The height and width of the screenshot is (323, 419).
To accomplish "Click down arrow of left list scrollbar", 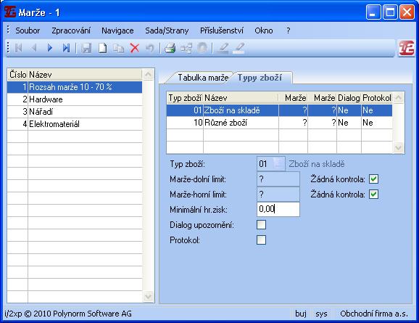I will click(148, 296).
